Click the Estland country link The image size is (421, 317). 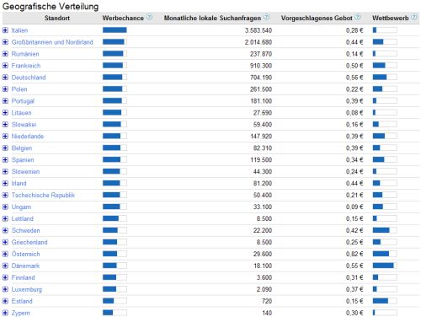click(22, 301)
